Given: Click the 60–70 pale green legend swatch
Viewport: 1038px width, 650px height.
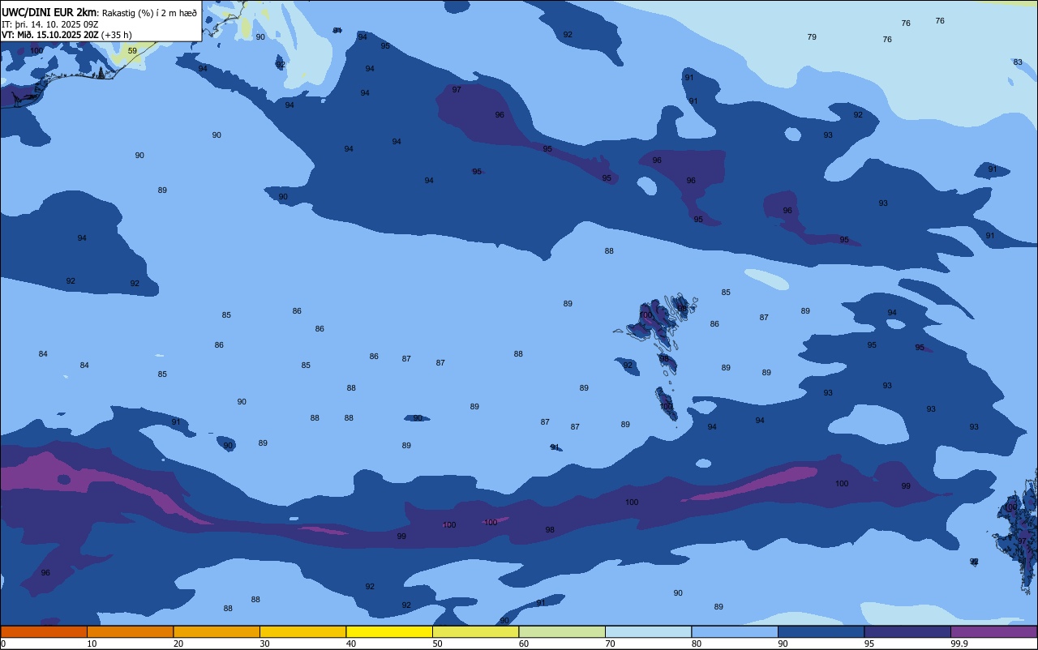Looking at the screenshot, I should pyautogui.click(x=562, y=631).
